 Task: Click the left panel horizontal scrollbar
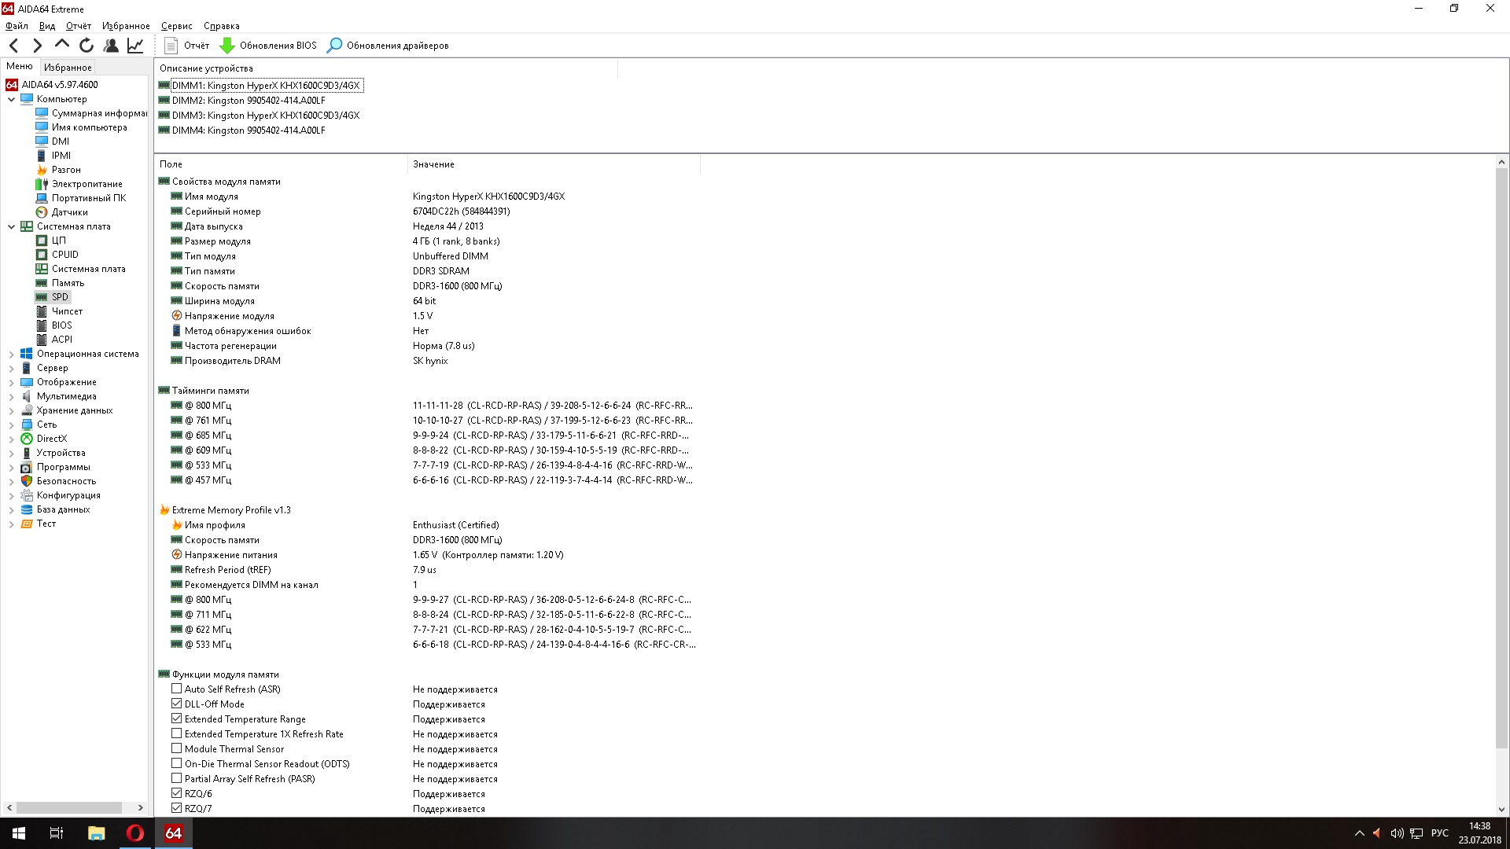pyautogui.click(x=69, y=807)
